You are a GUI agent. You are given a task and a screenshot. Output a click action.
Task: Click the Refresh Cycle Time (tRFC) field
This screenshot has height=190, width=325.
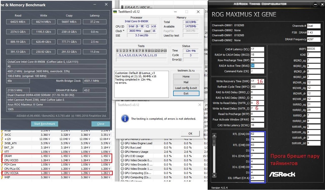click(257, 87)
